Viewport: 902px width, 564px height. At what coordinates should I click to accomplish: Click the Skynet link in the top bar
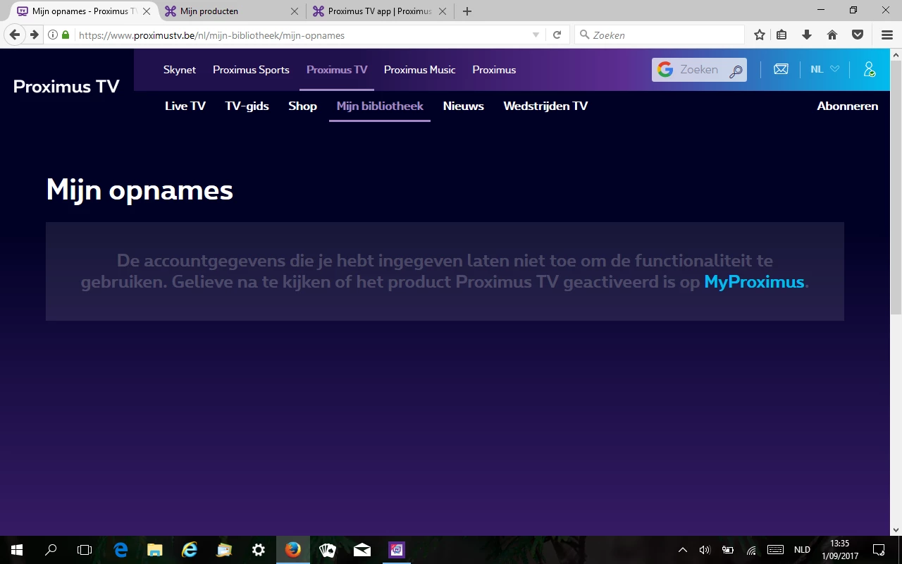180,70
